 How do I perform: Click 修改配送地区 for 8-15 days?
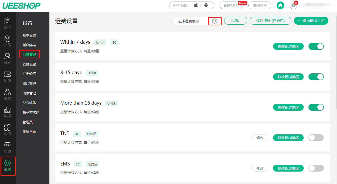tap(288, 77)
